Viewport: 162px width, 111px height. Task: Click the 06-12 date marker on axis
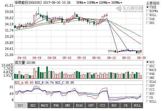pyautogui.click(x=111, y=58)
